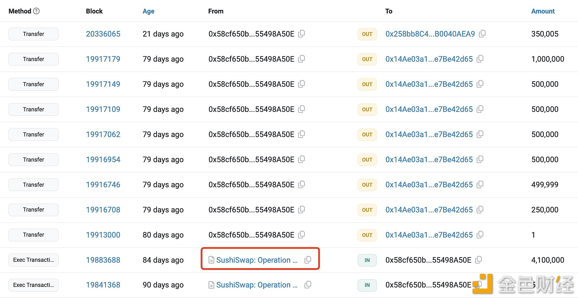578x298 pixels.
Task: Select amount 4,100,000
Action: [x=548, y=260]
